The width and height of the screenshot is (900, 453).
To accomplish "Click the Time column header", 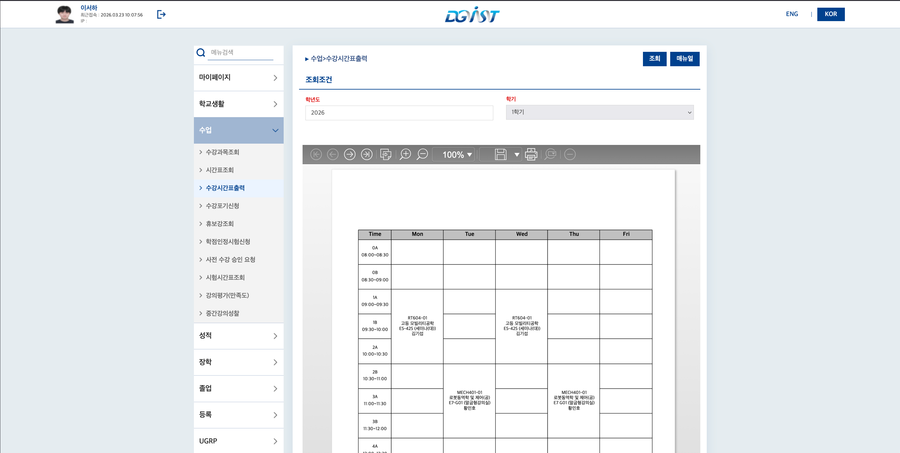I will pyautogui.click(x=375, y=234).
